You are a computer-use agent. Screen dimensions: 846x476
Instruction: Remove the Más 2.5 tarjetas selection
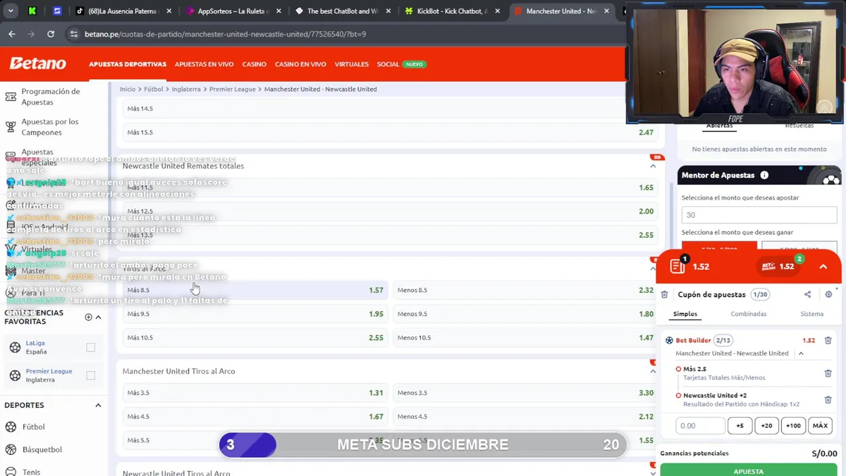click(827, 374)
